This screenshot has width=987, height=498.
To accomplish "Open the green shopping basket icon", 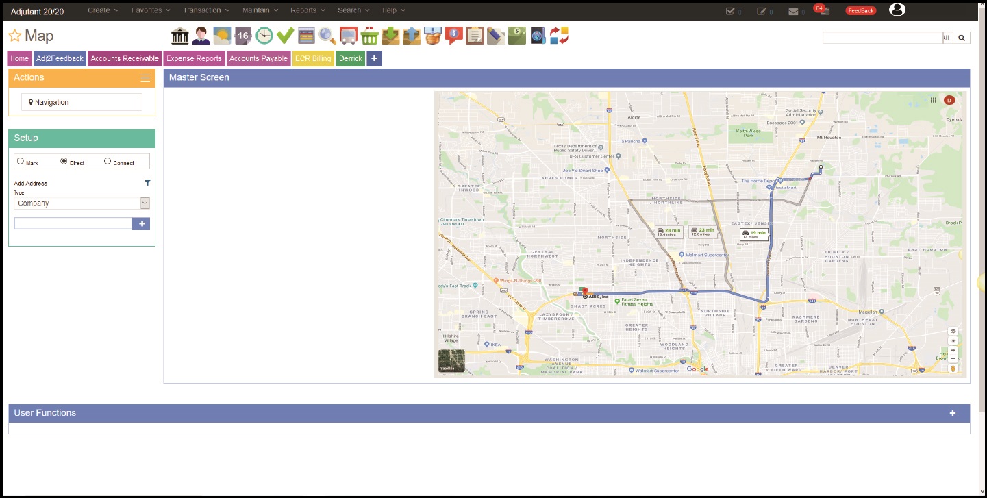I will click(369, 36).
